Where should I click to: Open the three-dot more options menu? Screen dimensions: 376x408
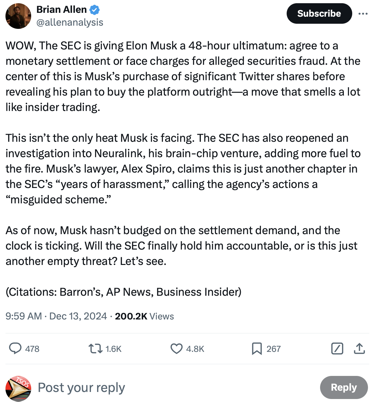tap(363, 14)
